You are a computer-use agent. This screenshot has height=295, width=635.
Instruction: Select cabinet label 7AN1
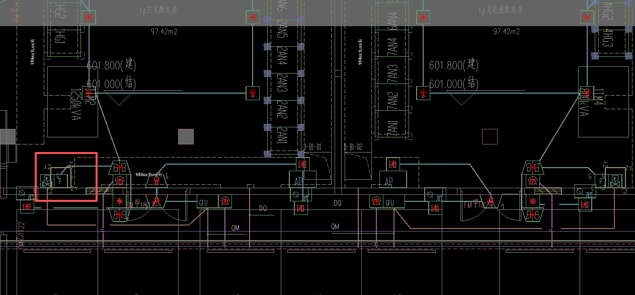[x=392, y=129]
